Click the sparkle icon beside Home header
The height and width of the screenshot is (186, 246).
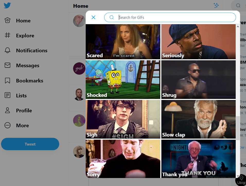pos(216,5)
